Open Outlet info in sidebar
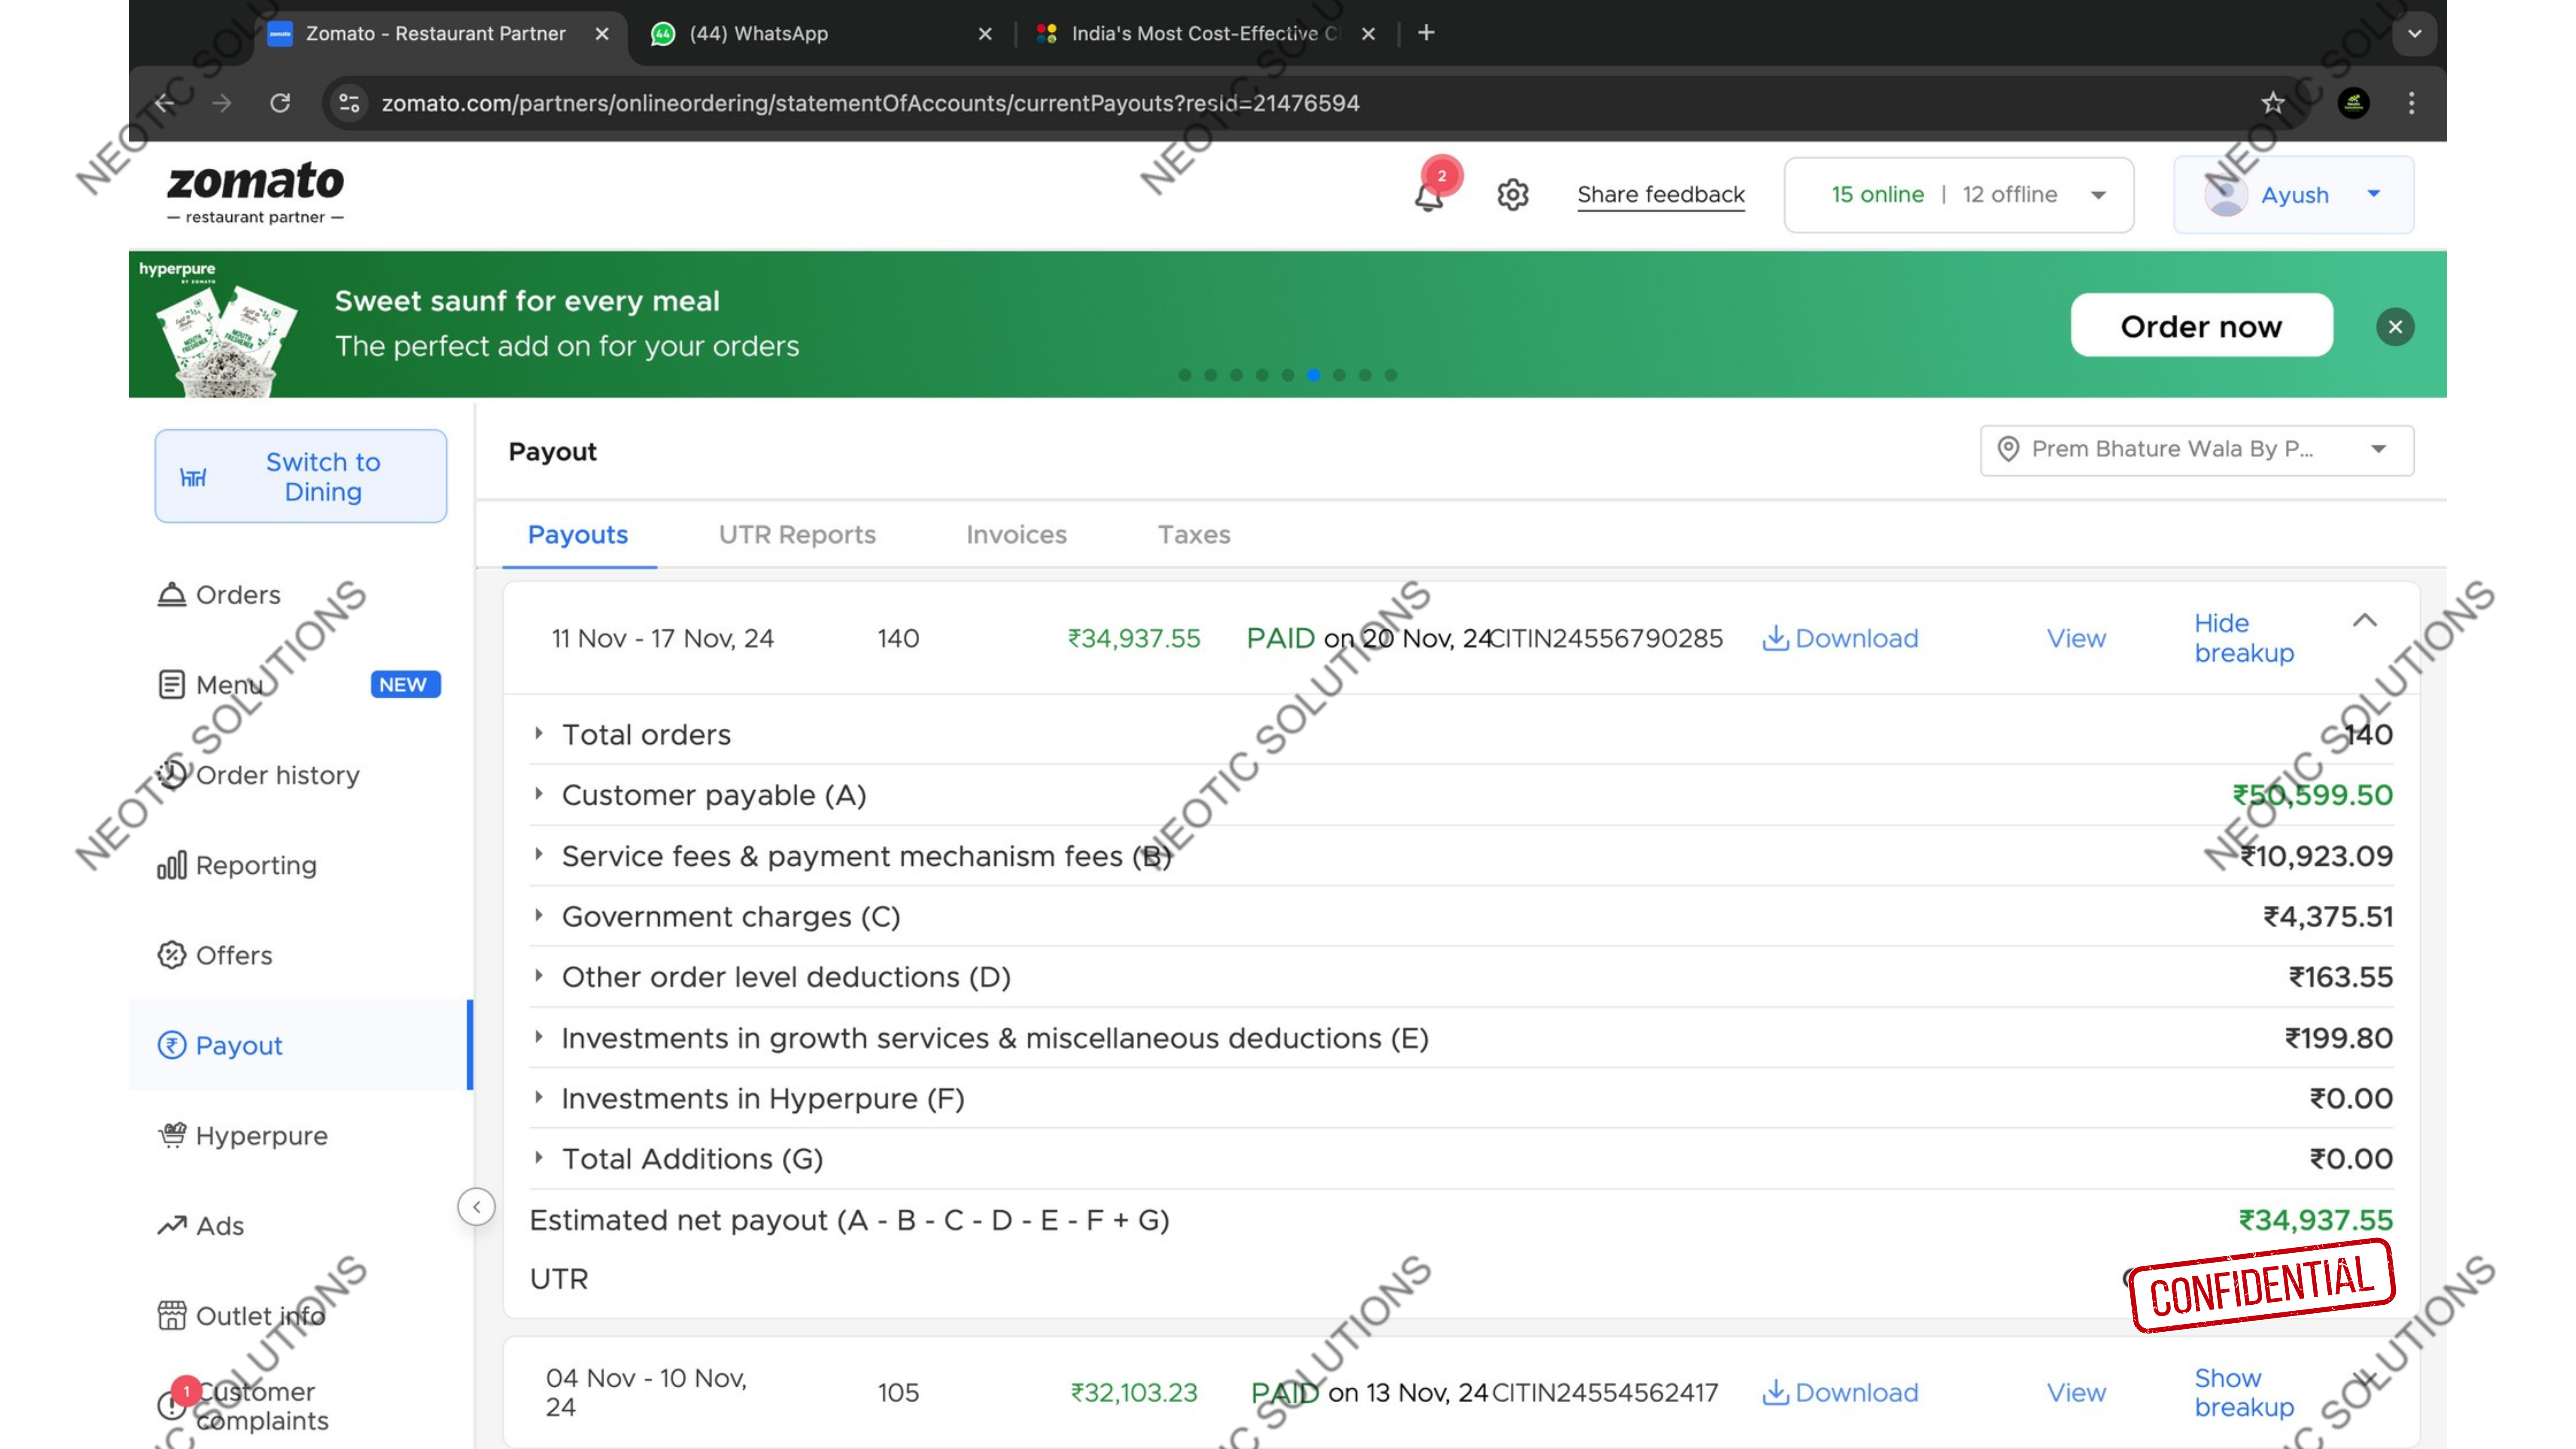 242,1315
